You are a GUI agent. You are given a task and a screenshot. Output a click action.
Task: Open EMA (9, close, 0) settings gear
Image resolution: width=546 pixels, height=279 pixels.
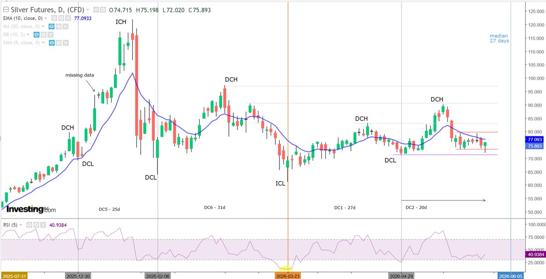point(59,43)
